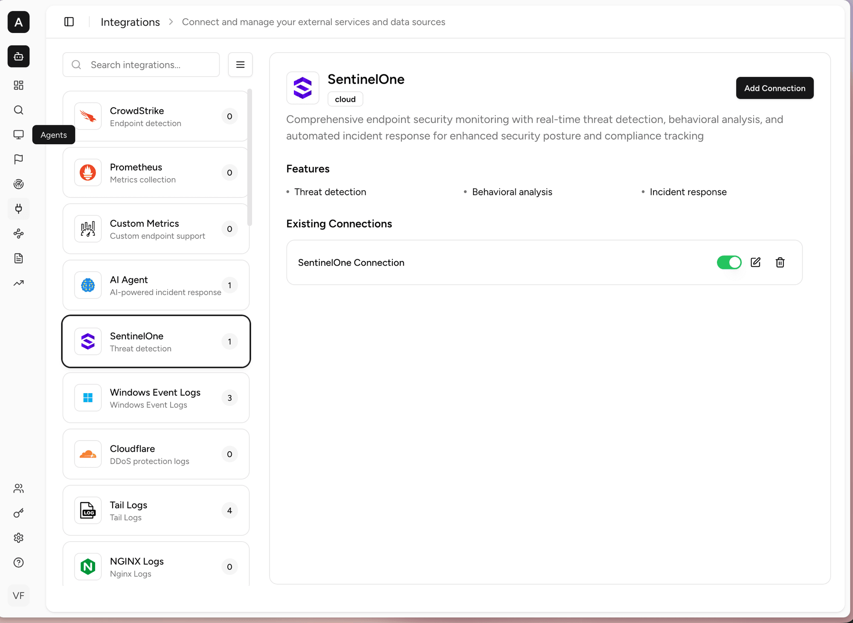Click the 'DDoS protection logs' subtitle
Screen dimensions: 853x623
(149, 461)
